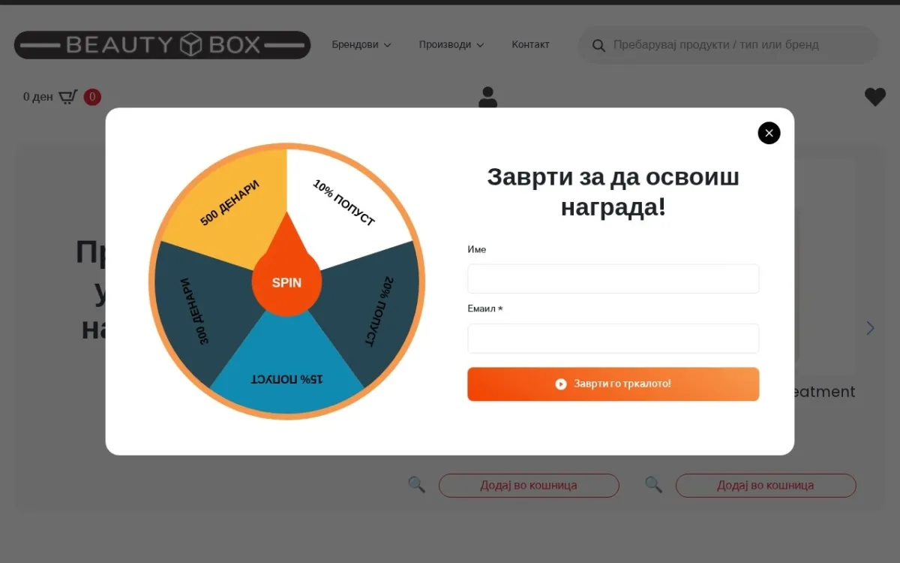Screen dimensions: 900x563
Task: Click the left product quick-view magnifier
Action: point(416,484)
